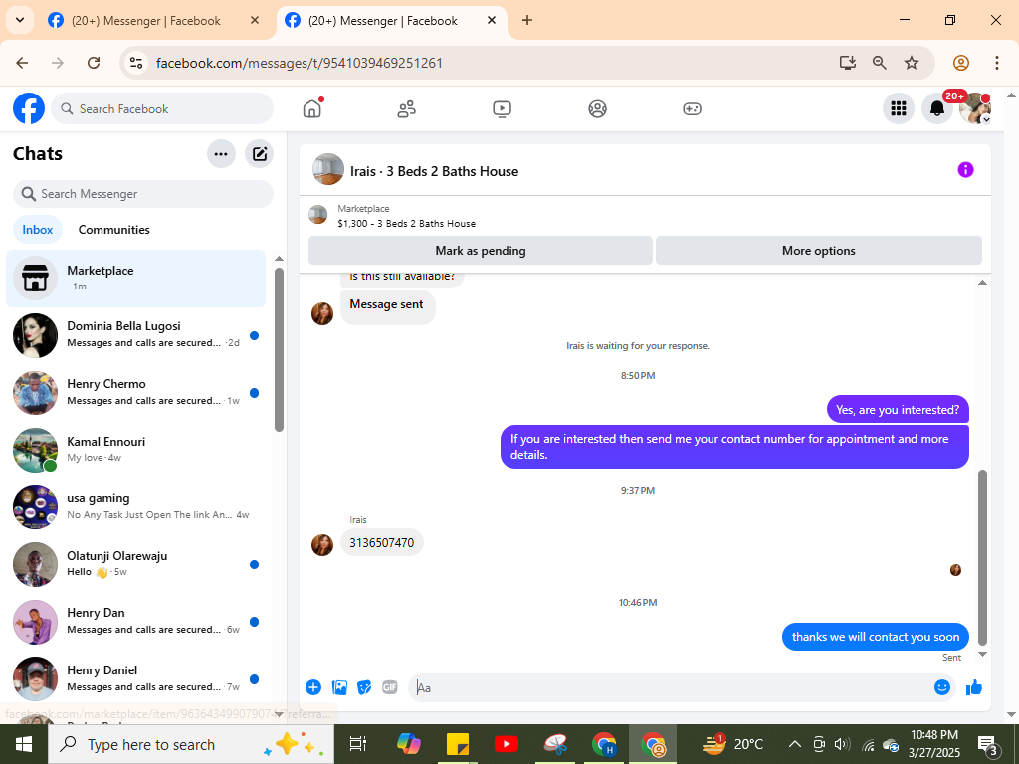Open chat with Henry Dan

coord(135,622)
